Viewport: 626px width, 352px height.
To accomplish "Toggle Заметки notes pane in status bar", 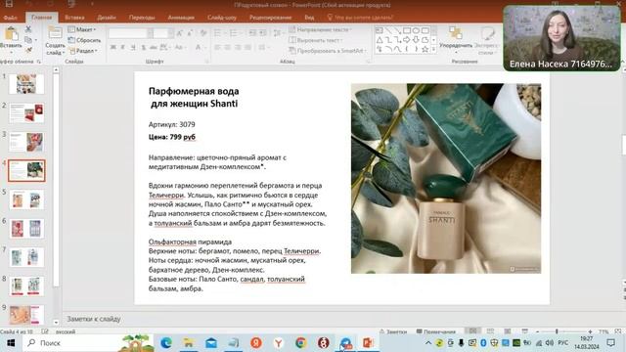I will point(393,331).
